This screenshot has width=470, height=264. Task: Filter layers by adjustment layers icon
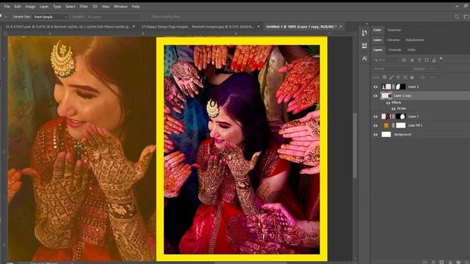click(411, 60)
